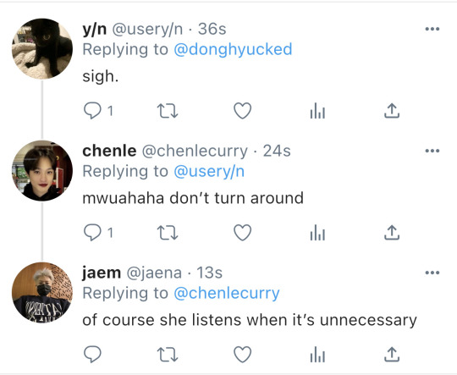Like jaem's "of course she listens" tweet
This screenshot has height=375, width=457.
coord(243,355)
